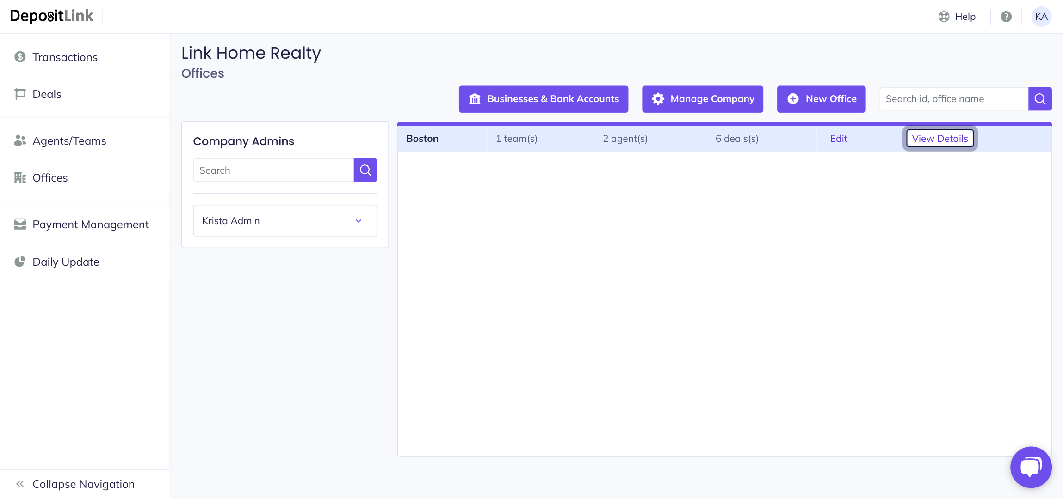The height and width of the screenshot is (499, 1063).
Task: Go to the Daily Update page
Action: [x=66, y=262]
